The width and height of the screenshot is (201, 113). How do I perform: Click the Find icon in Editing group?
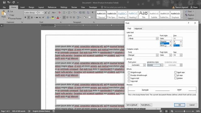coord(188,11)
